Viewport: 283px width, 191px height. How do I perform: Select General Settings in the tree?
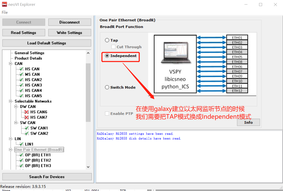29,53
